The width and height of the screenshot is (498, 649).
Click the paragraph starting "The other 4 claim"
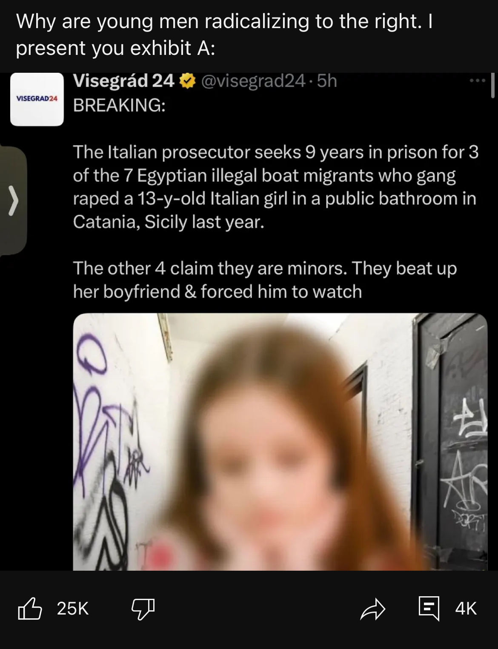coord(265,280)
